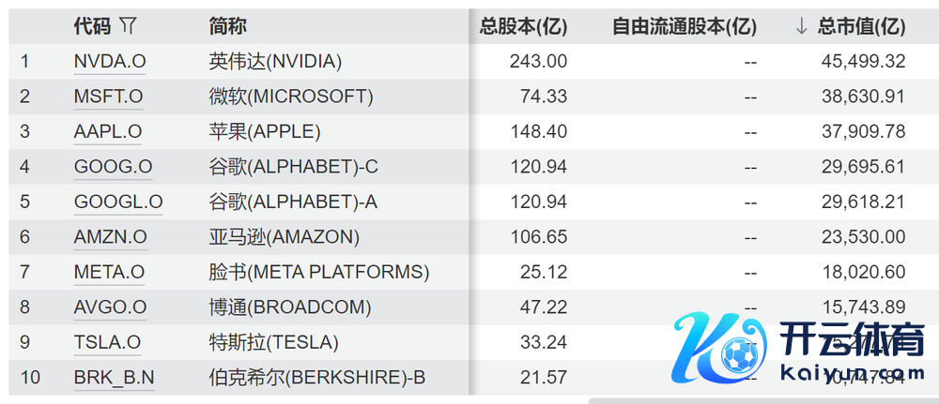This screenshot has height=404, width=939.
Task: Click the META.O stock code
Action: 109,272
